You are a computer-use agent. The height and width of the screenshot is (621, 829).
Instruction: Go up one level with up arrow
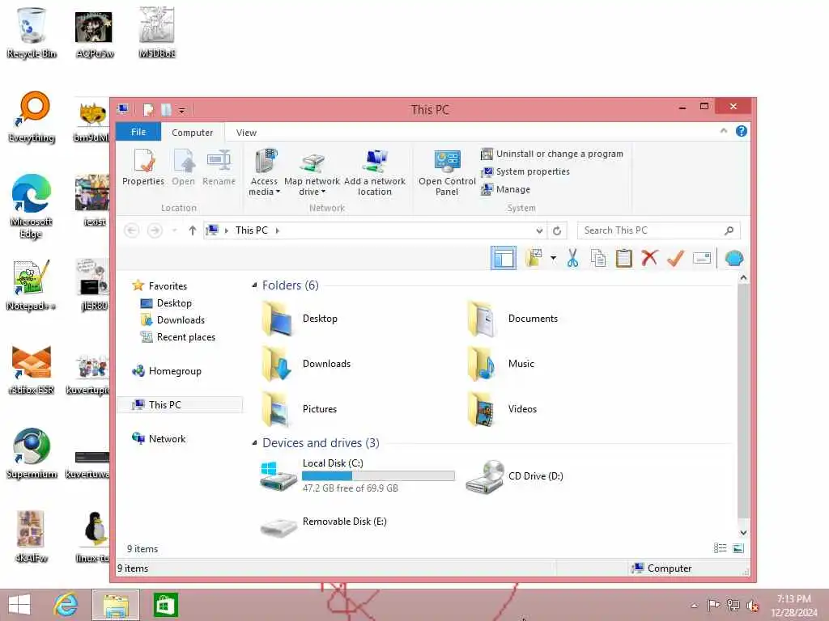[x=193, y=230]
